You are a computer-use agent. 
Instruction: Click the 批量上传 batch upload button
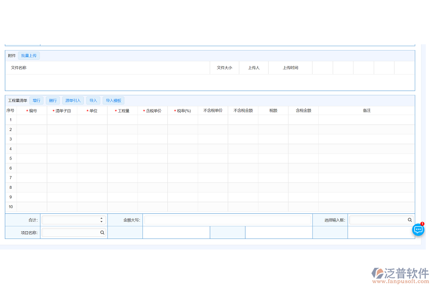point(28,55)
